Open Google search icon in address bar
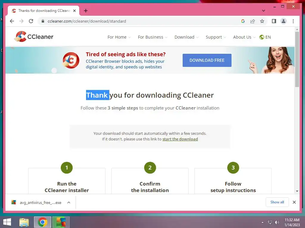Image resolution: width=305 pixels, height=228 pixels. [x=243, y=21]
